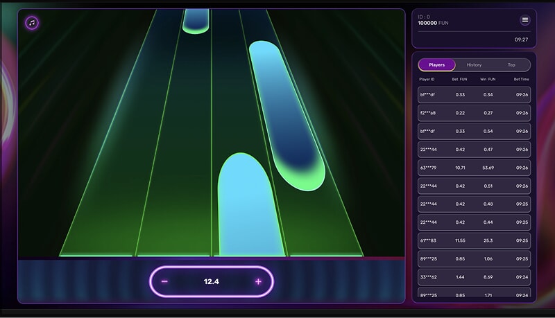Image resolution: width=555 pixels, height=318 pixels.
Task: Open the hamburger menu icon
Action: (x=525, y=20)
